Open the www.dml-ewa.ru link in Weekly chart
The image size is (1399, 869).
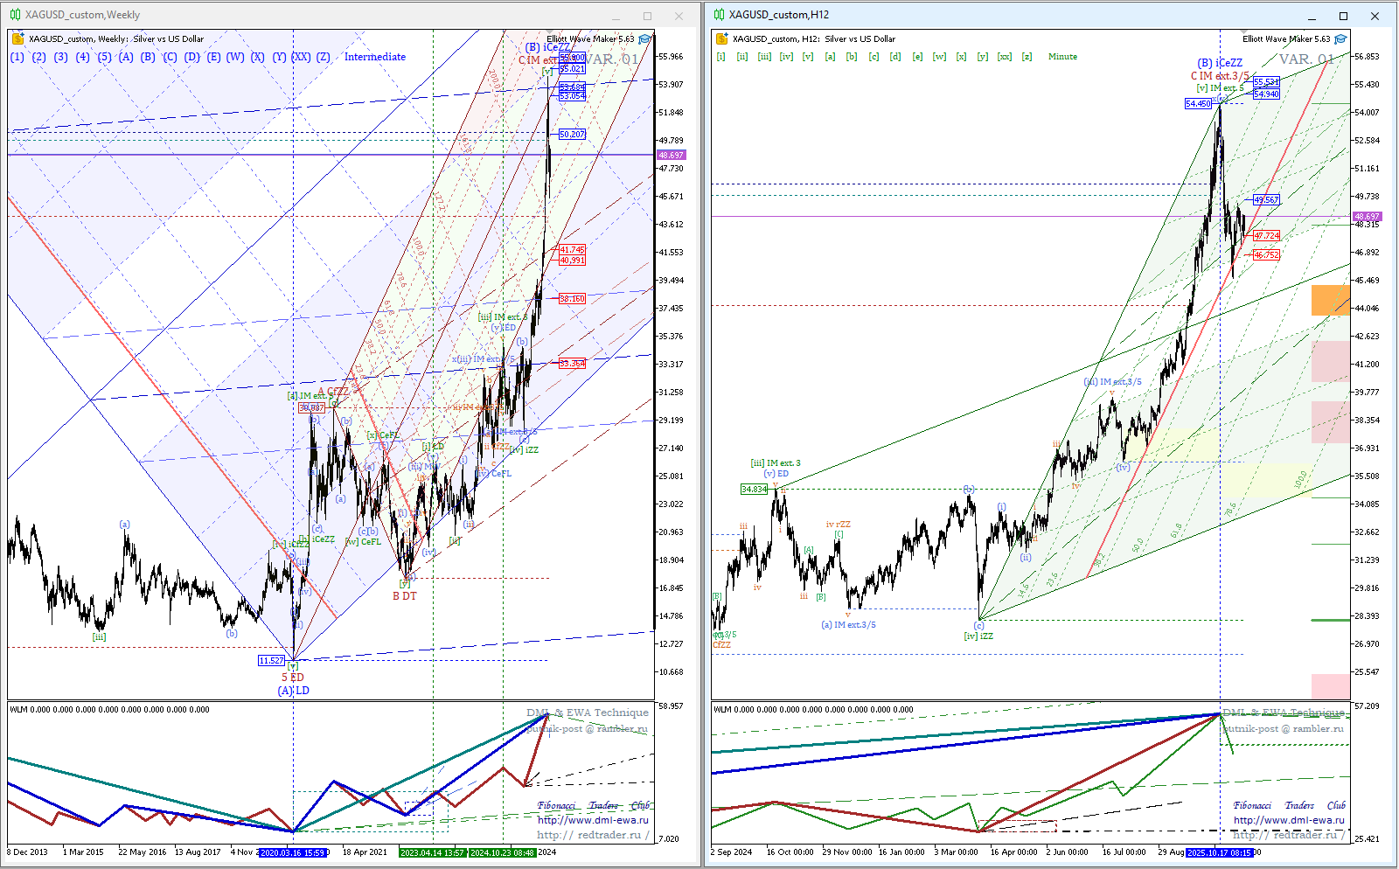click(593, 820)
